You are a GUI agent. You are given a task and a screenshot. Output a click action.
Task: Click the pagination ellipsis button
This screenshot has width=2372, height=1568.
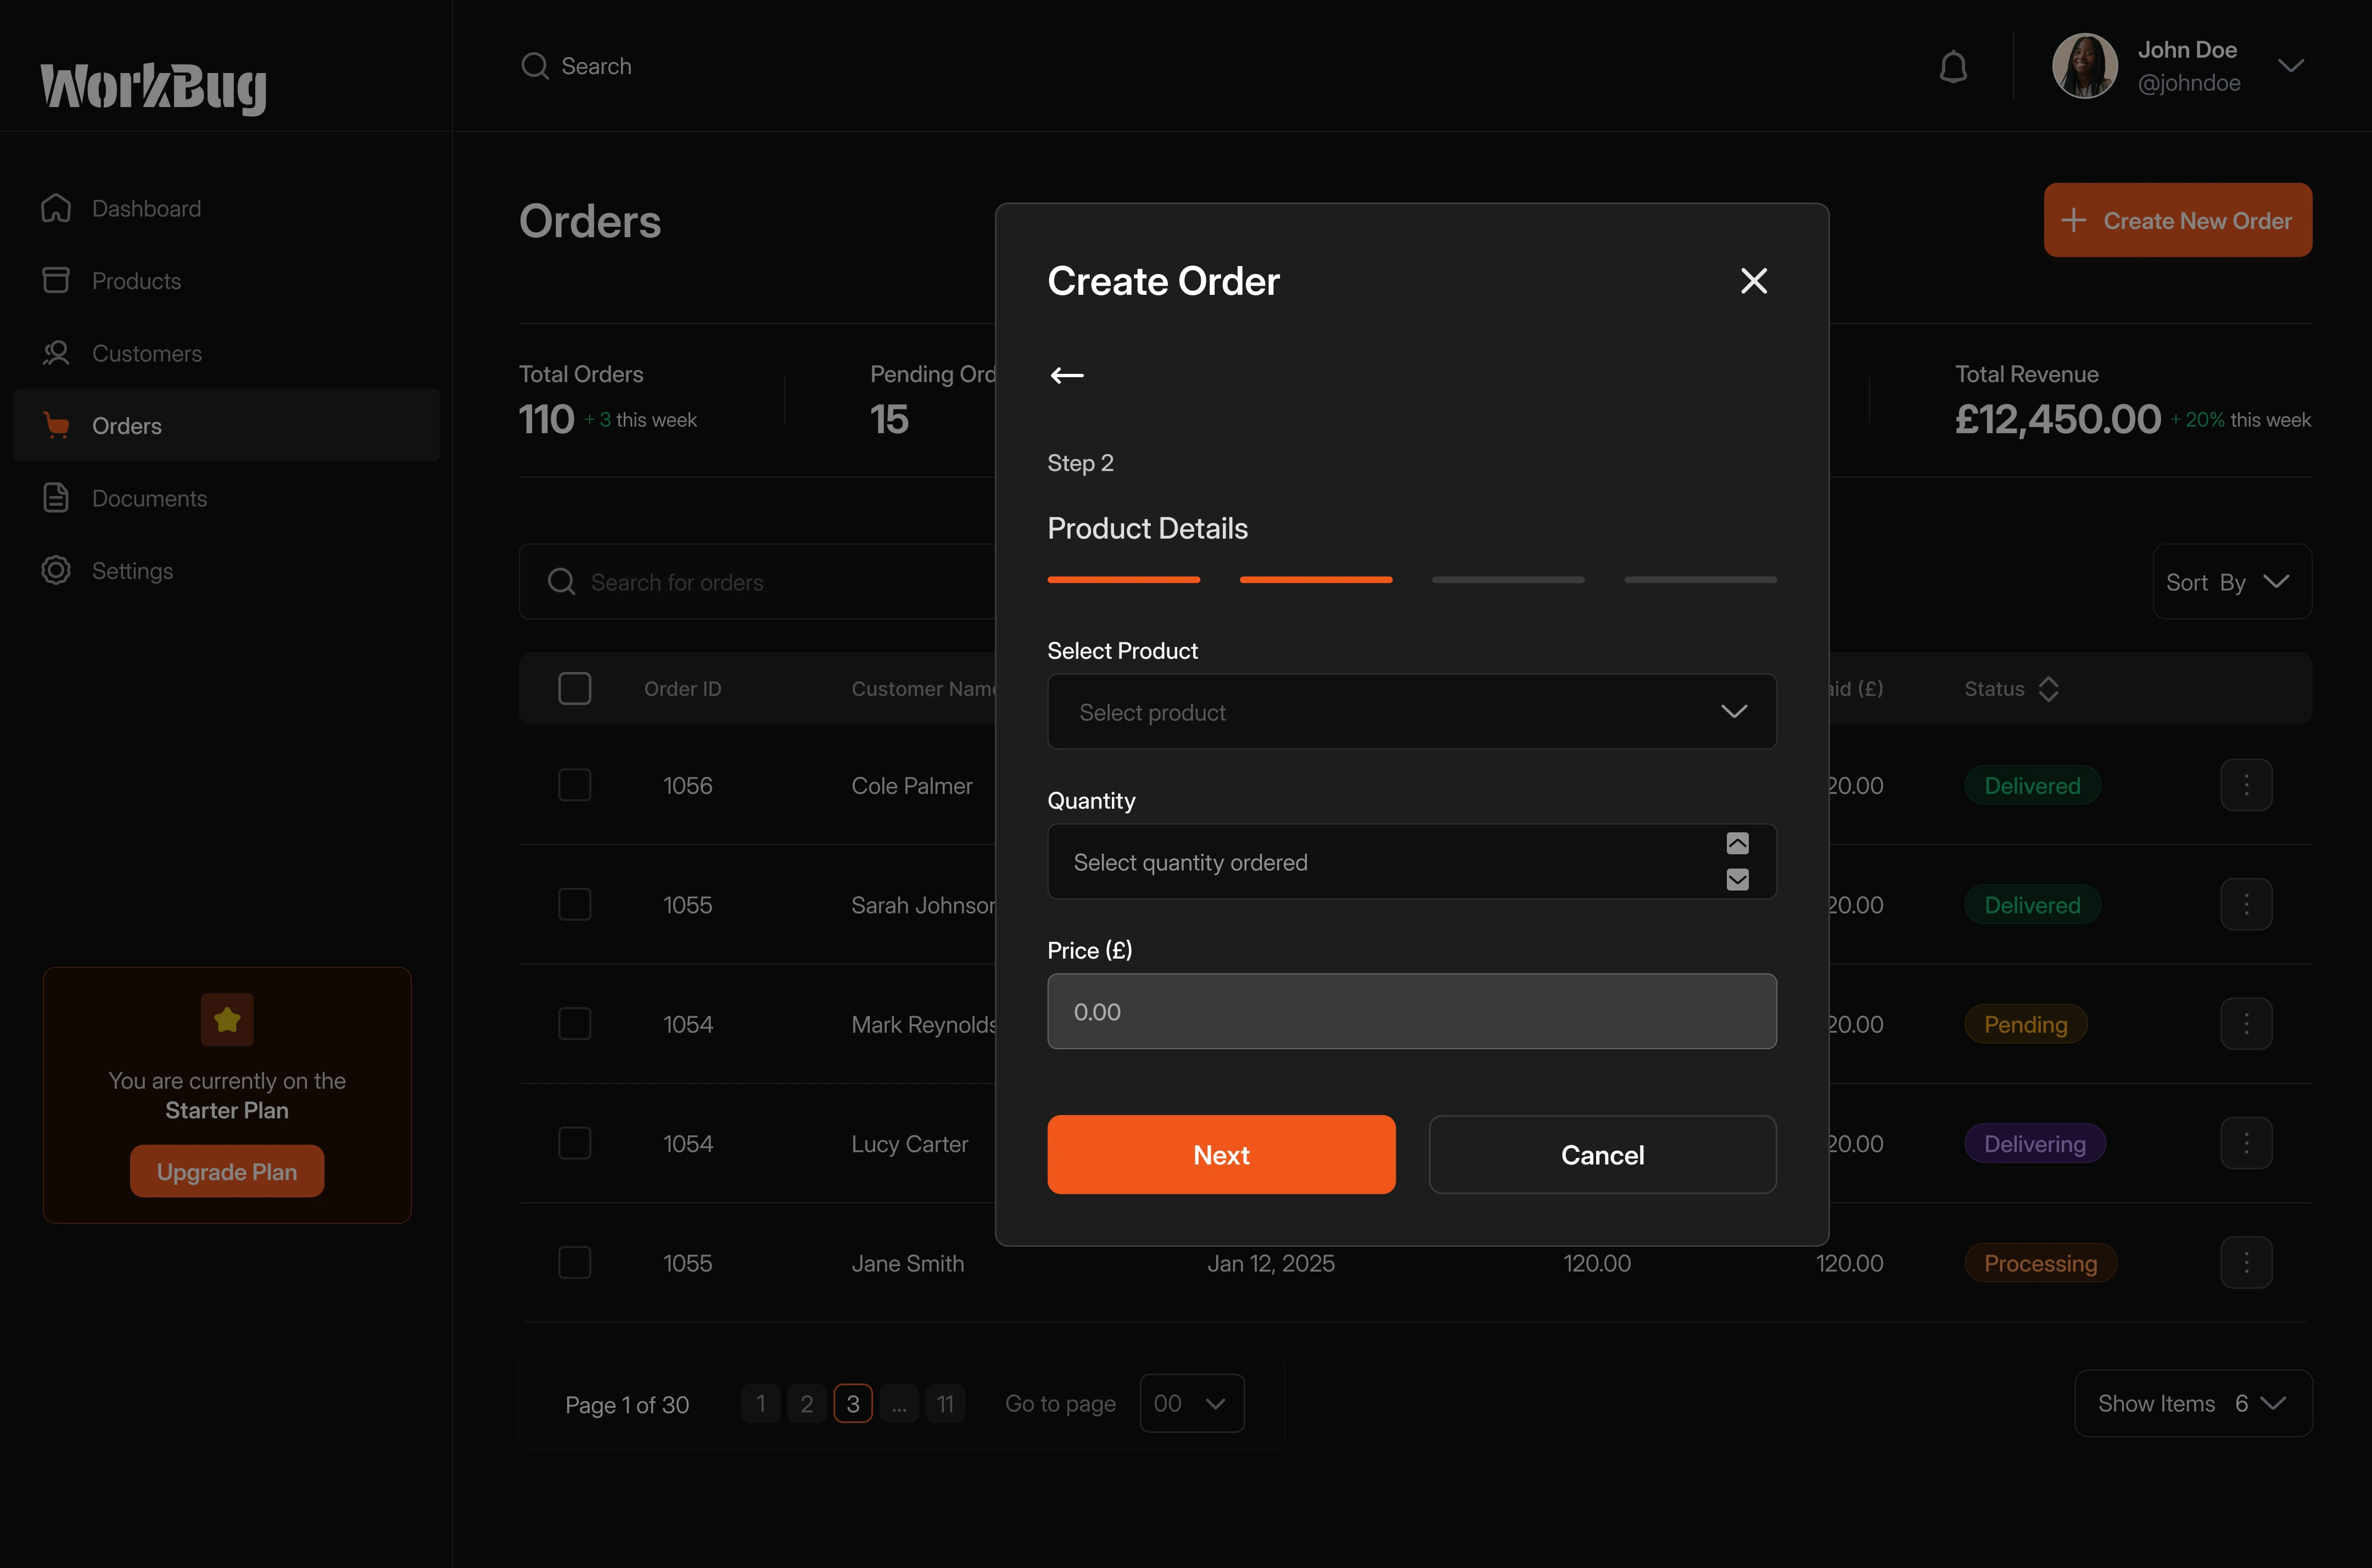point(899,1403)
